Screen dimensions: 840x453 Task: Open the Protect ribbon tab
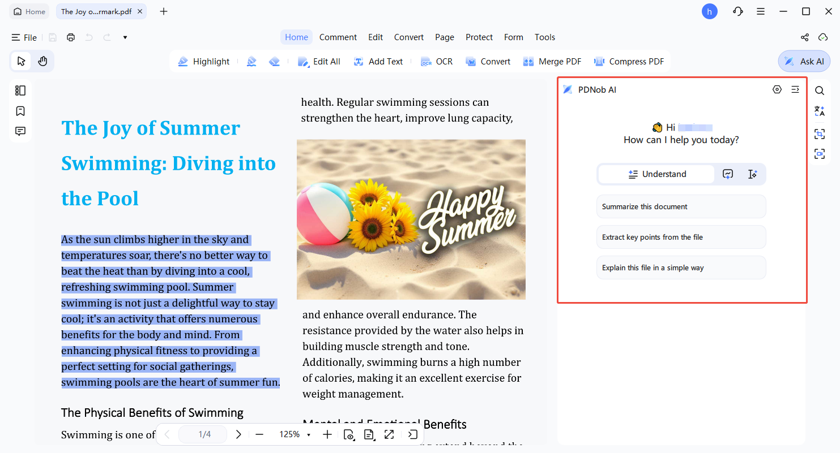(479, 37)
